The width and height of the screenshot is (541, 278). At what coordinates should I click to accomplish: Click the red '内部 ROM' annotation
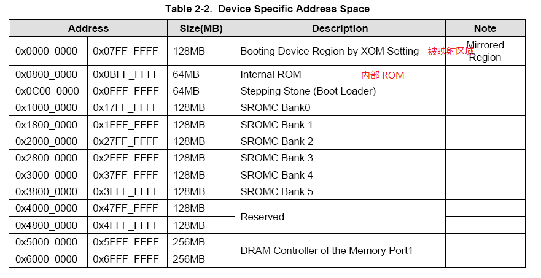(x=383, y=75)
